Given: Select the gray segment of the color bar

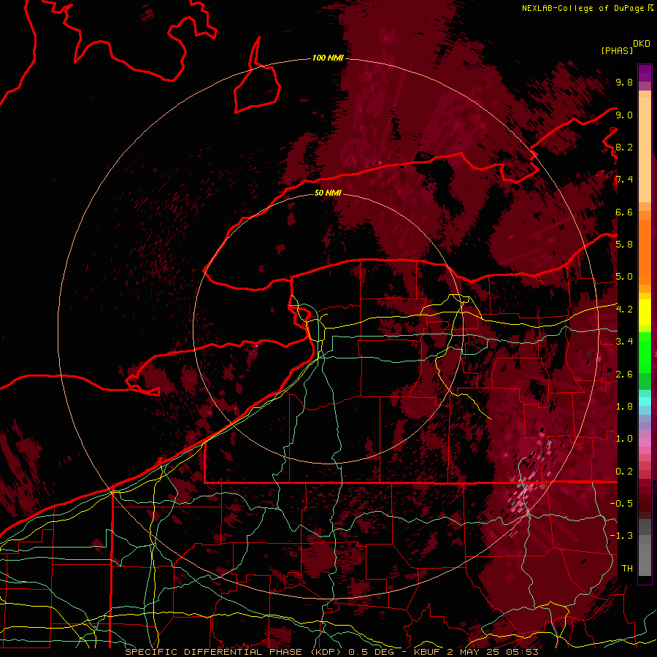Looking at the screenshot, I should point(645,547).
